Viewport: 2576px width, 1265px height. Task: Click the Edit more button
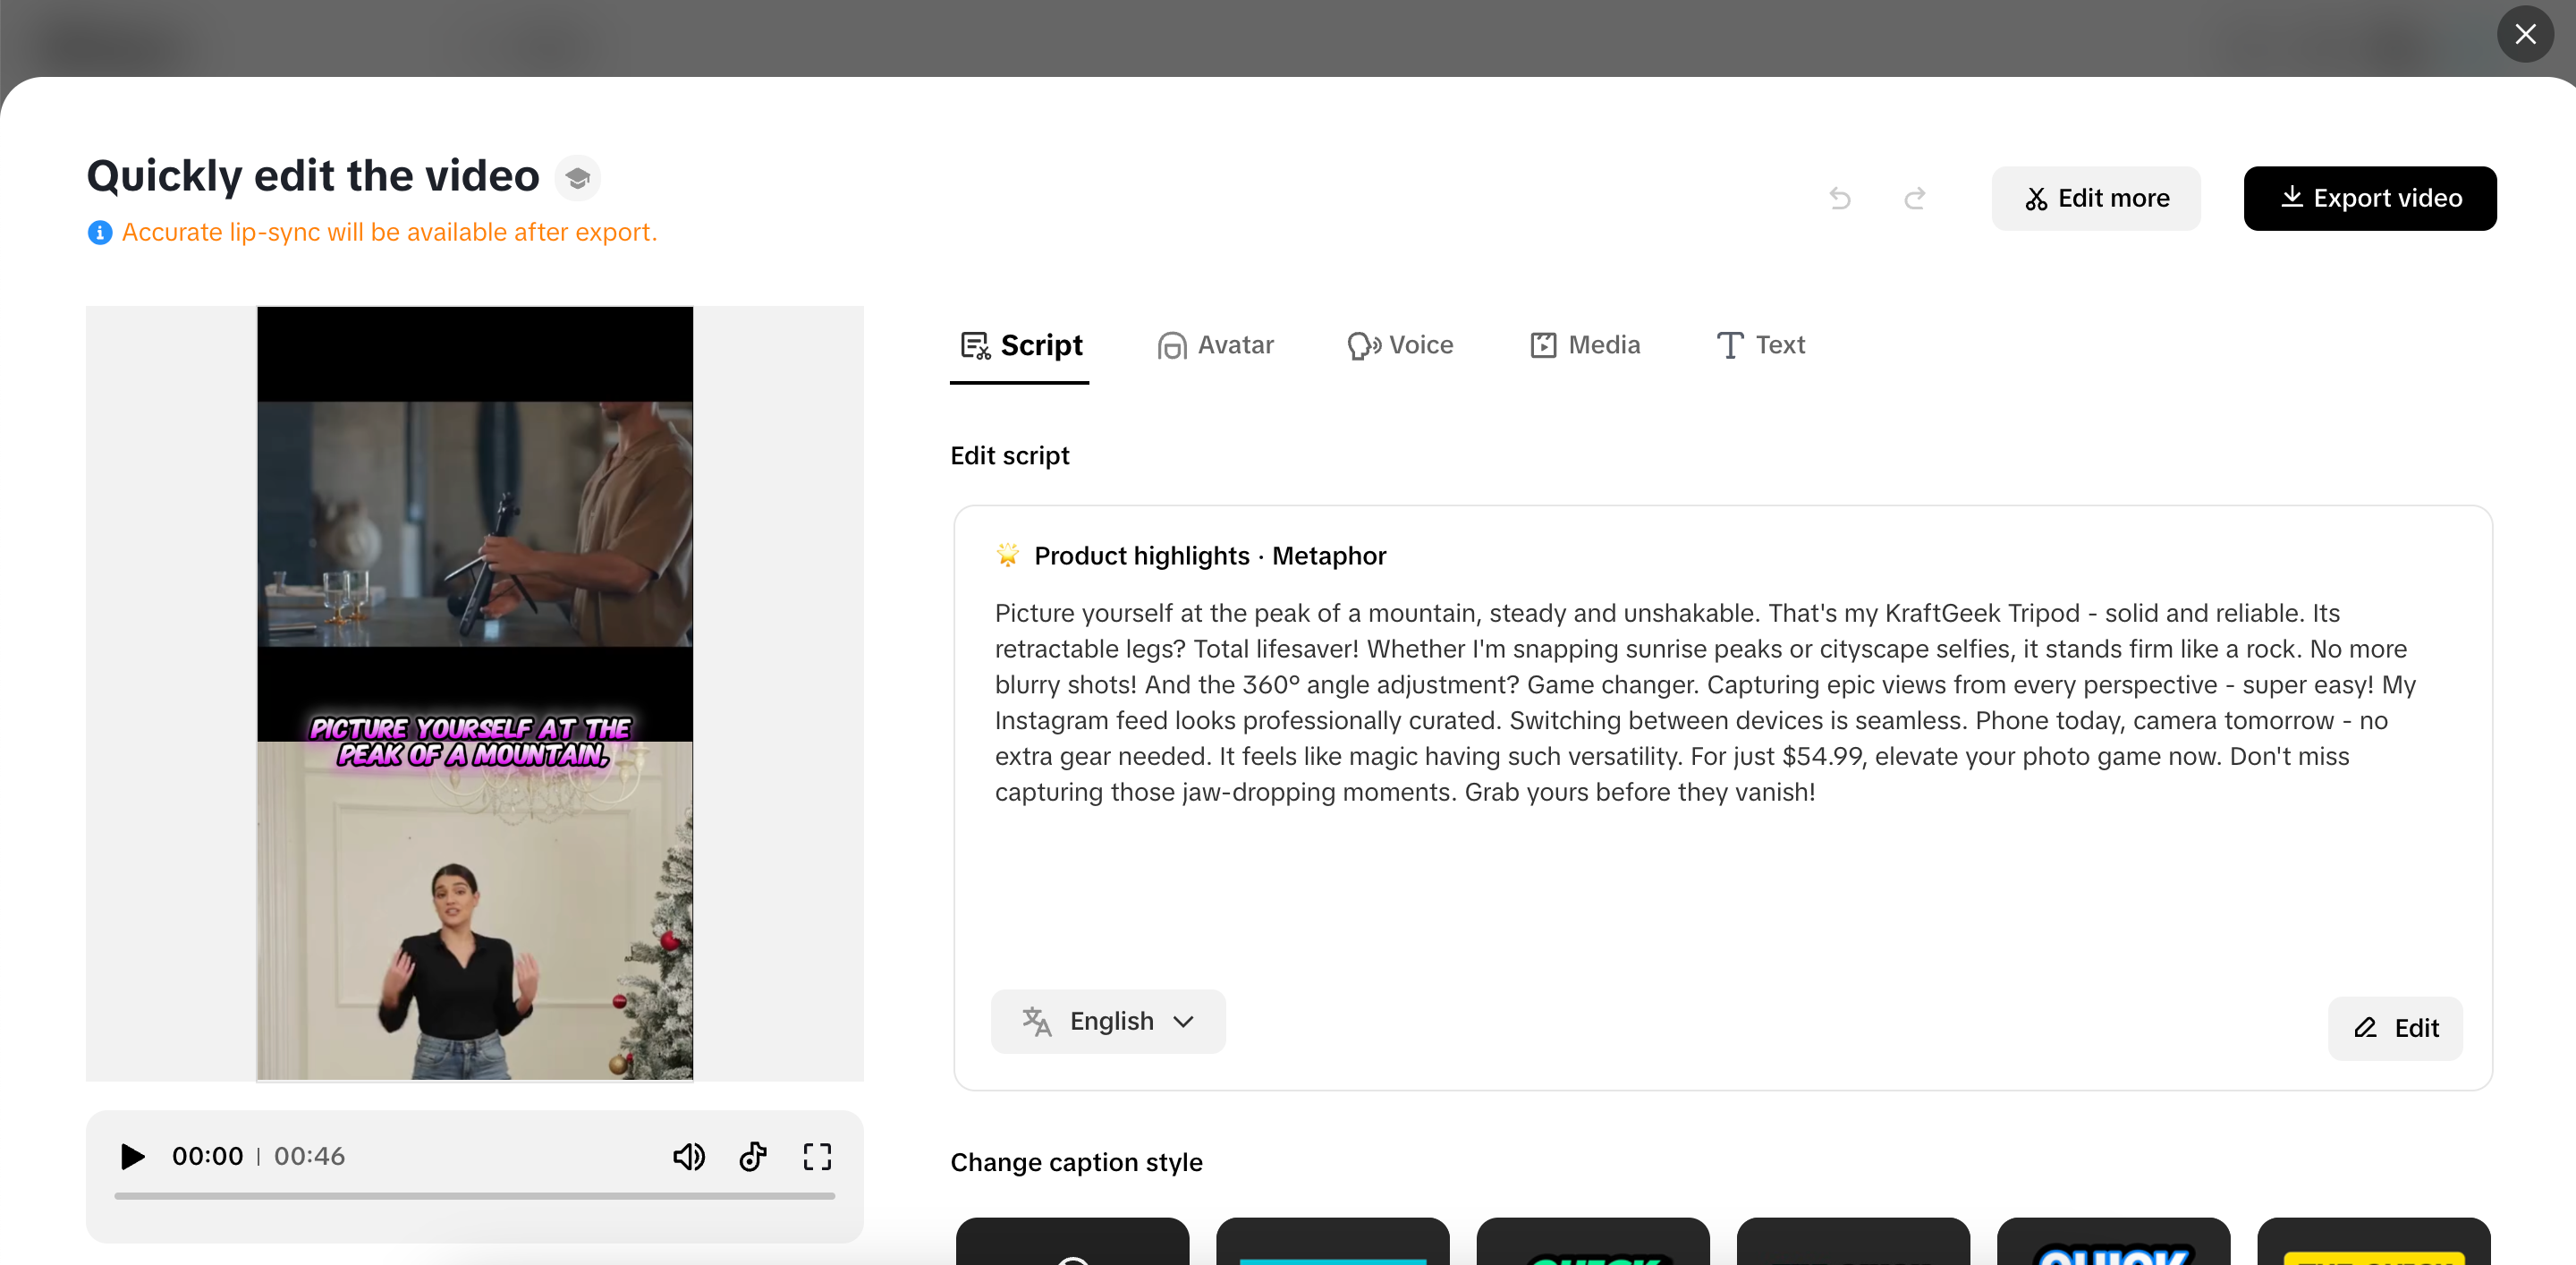(x=2096, y=198)
